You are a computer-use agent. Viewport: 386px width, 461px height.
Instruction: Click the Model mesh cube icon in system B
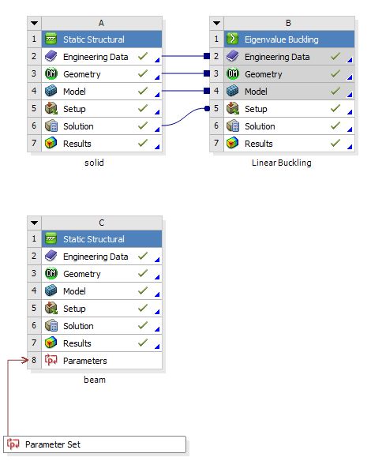(x=233, y=91)
